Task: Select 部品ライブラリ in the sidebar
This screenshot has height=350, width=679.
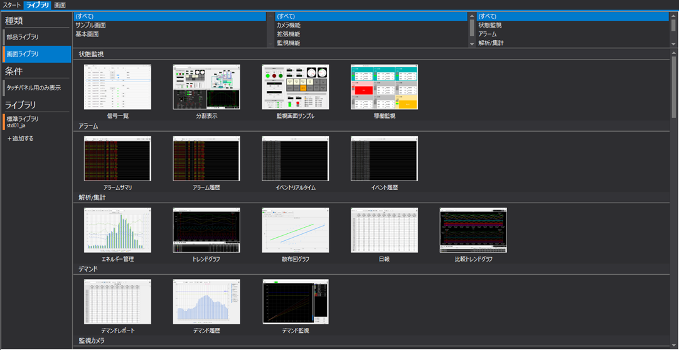Action: (23, 38)
